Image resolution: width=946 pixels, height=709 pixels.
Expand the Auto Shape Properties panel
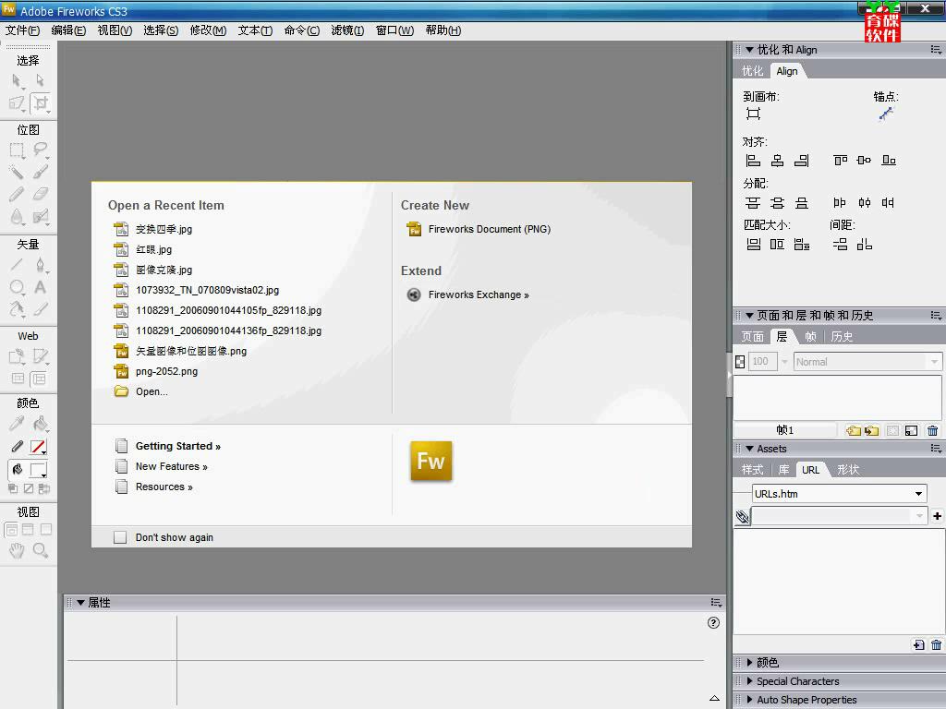pos(749,700)
